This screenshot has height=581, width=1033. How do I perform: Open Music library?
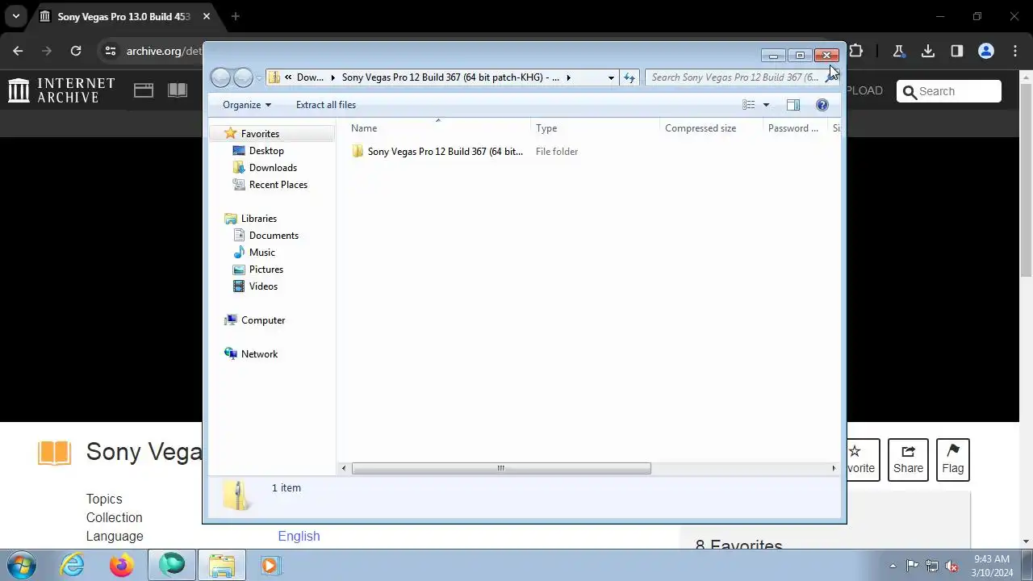[262, 253]
